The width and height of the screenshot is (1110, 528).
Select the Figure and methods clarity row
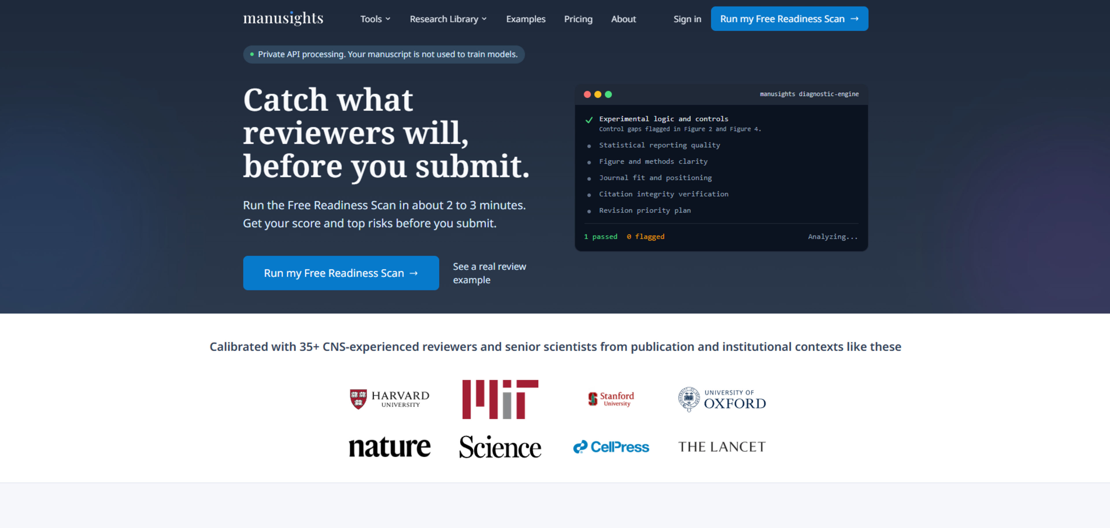(x=721, y=161)
